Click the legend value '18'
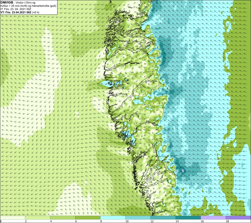This screenshot has height=223, width=251. (227, 221)
